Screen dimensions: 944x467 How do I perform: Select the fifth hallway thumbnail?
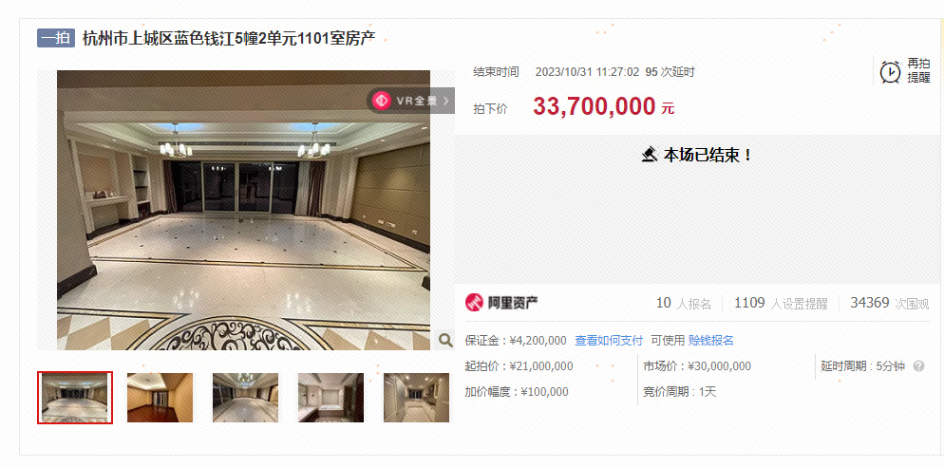point(417,397)
